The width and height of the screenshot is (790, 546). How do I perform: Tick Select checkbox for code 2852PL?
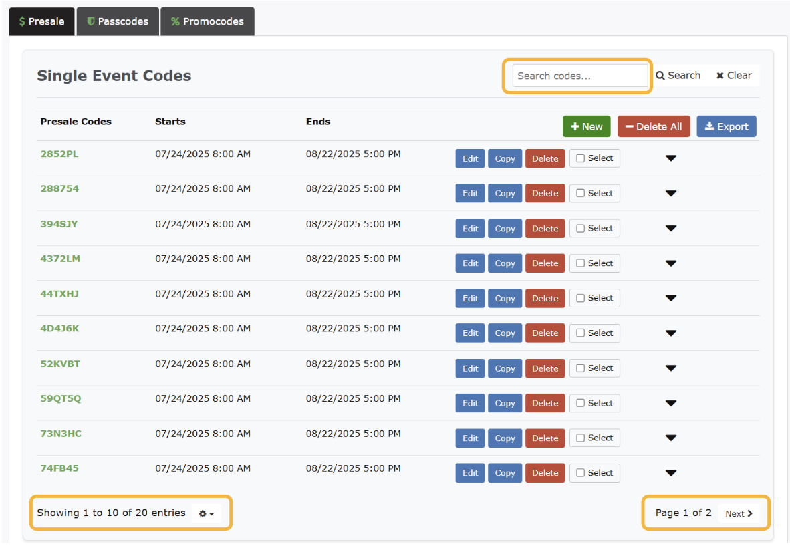(x=580, y=158)
